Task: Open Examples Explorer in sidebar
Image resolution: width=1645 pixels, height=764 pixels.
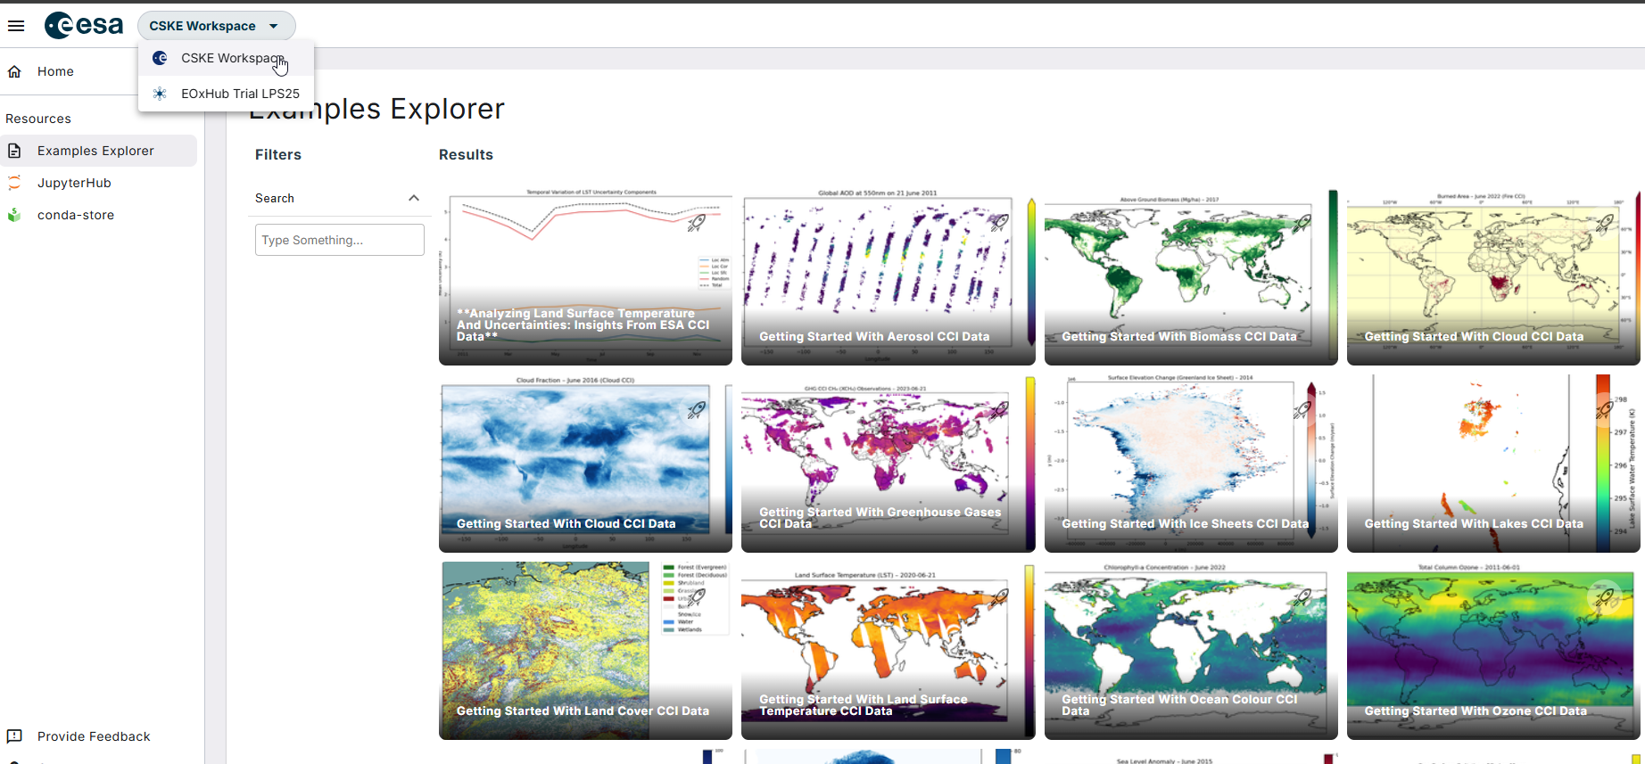Action: 95,151
